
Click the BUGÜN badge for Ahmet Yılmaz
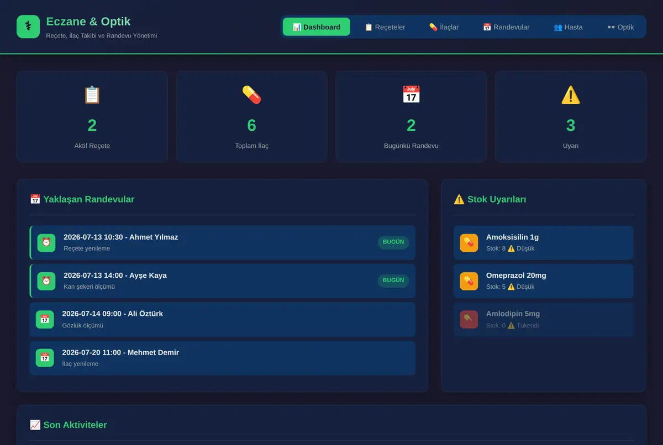tap(393, 242)
